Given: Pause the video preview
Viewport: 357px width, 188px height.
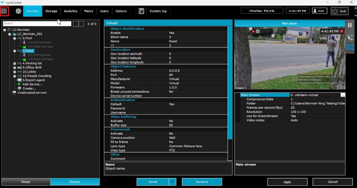Looking at the screenshot, I should (x=350, y=25).
